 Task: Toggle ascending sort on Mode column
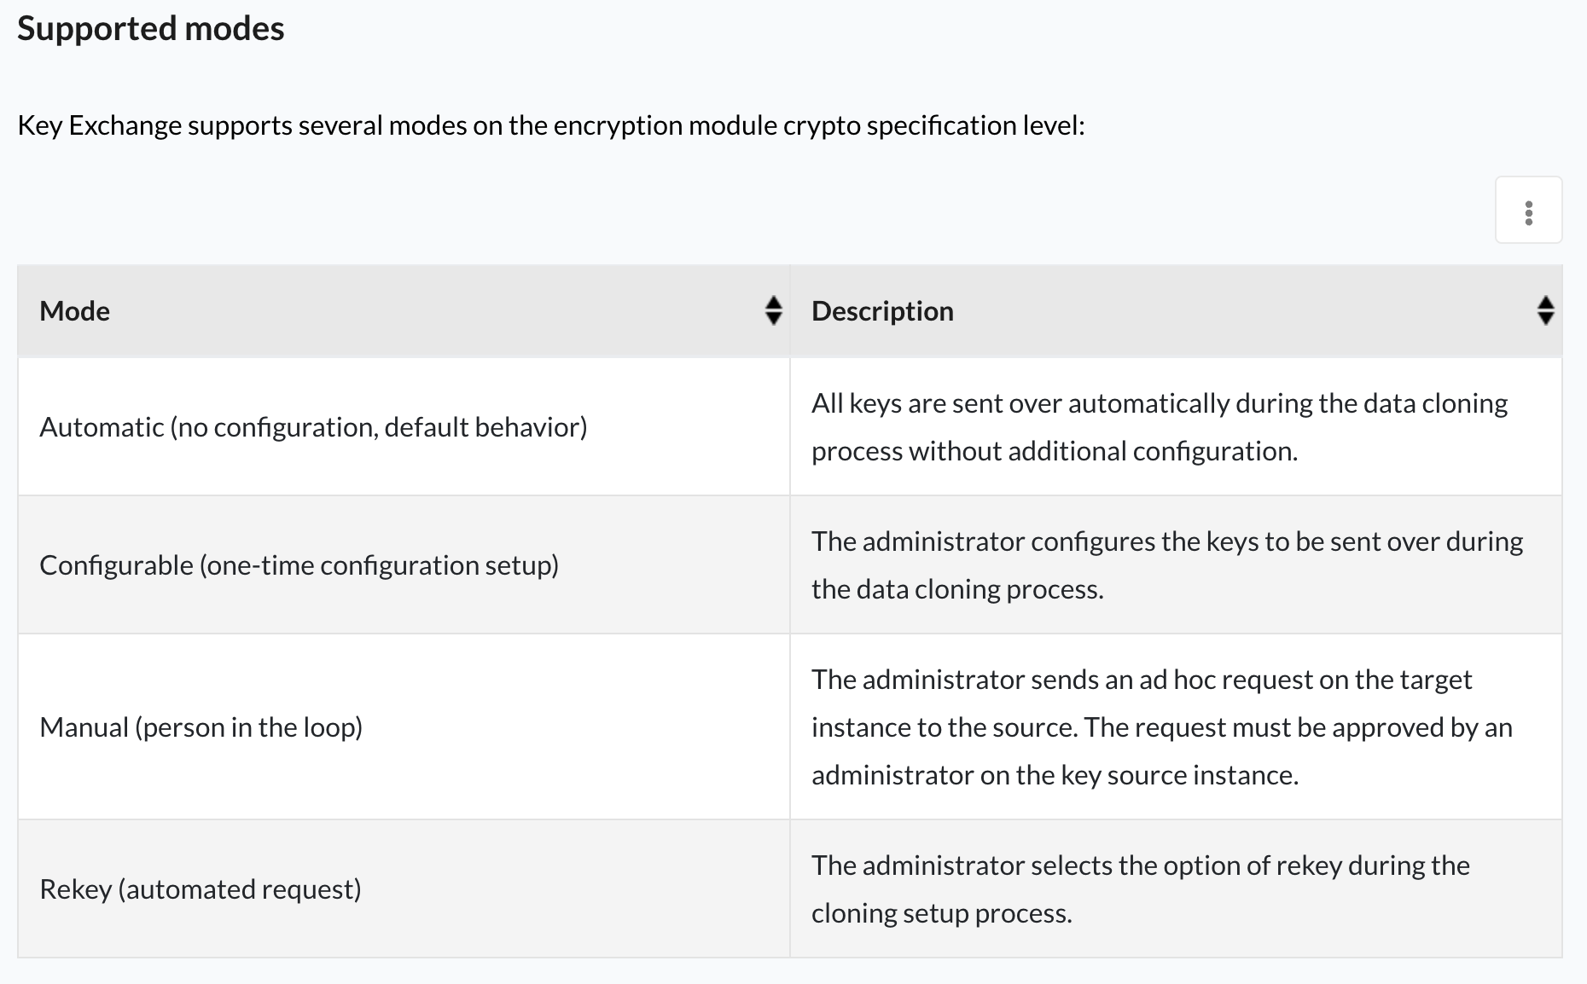click(x=773, y=304)
